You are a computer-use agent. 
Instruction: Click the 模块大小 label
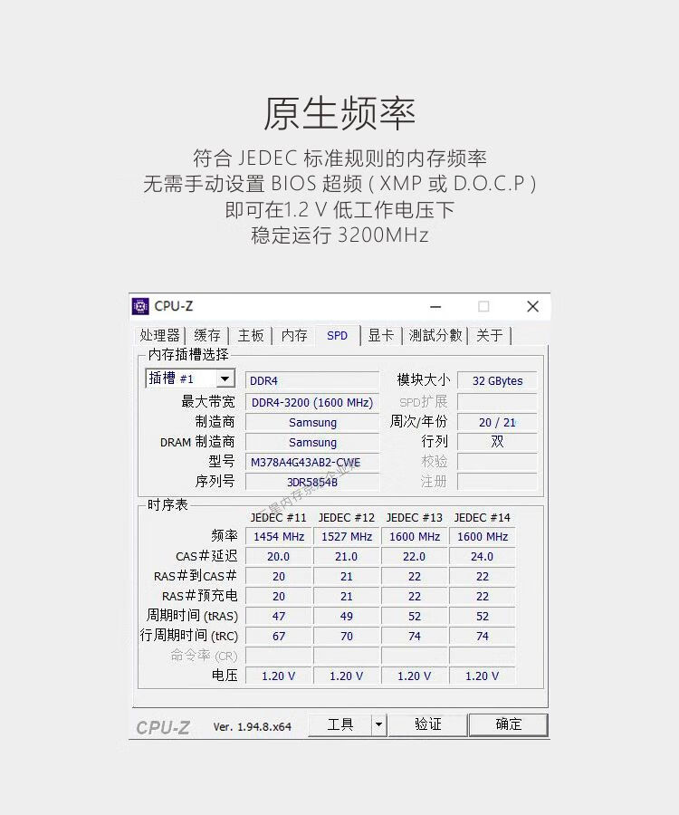pyautogui.click(x=423, y=380)
